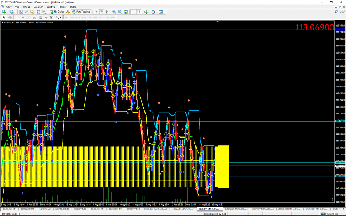
Task: Click the solid yellow box on chart
Action: coord(222,167)
